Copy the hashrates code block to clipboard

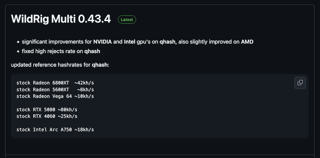click(300, 83)
